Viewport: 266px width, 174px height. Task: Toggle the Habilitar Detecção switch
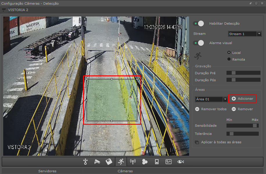[199, 23]
